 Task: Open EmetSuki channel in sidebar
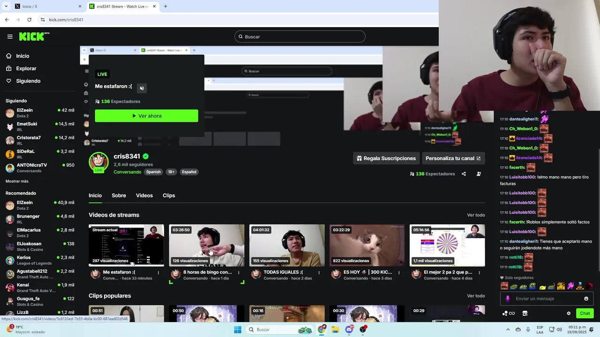40,126
